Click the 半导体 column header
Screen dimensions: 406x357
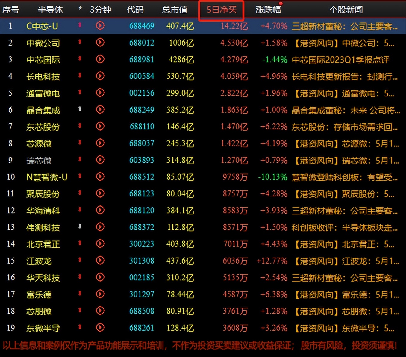(x=50, y=10)
